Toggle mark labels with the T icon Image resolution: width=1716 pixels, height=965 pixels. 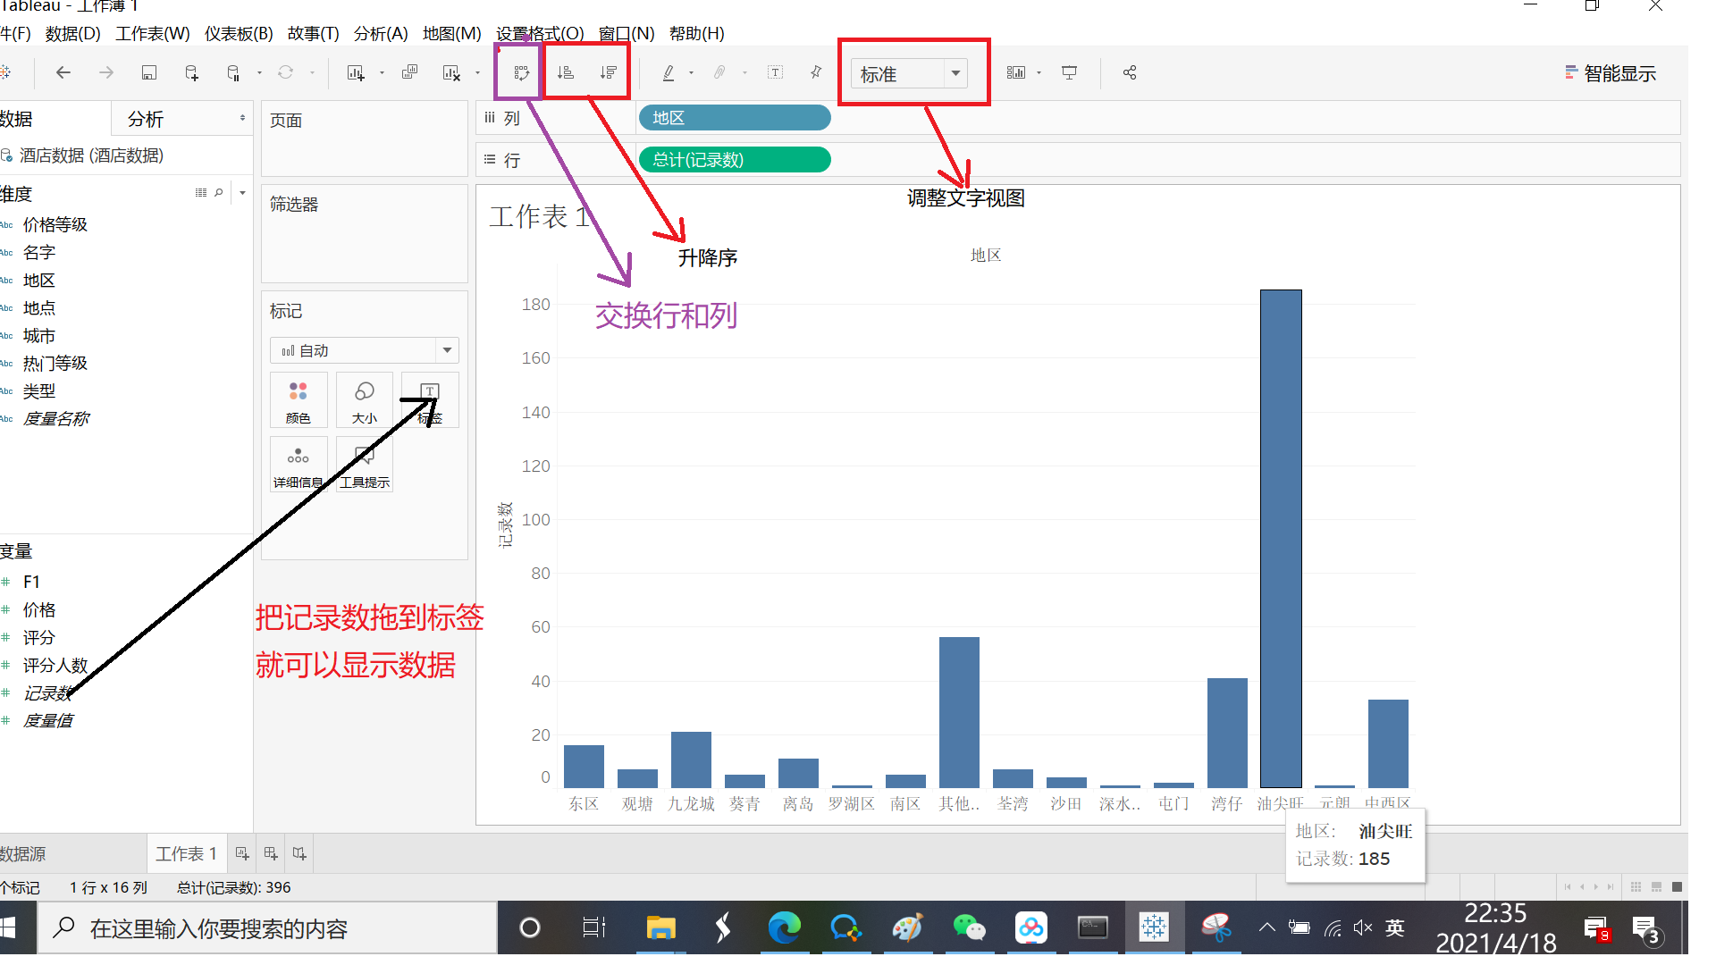(x=775, y=73)
